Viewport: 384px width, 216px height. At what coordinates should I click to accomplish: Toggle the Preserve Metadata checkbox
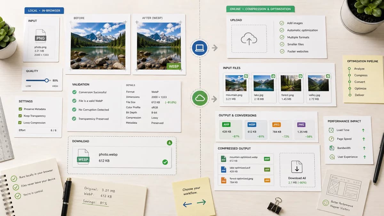[20, 109]
